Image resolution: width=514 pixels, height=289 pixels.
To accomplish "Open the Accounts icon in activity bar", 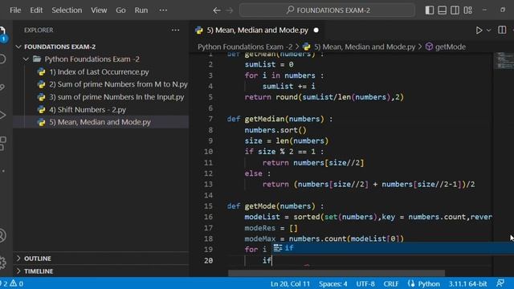I will coord(2,235).
